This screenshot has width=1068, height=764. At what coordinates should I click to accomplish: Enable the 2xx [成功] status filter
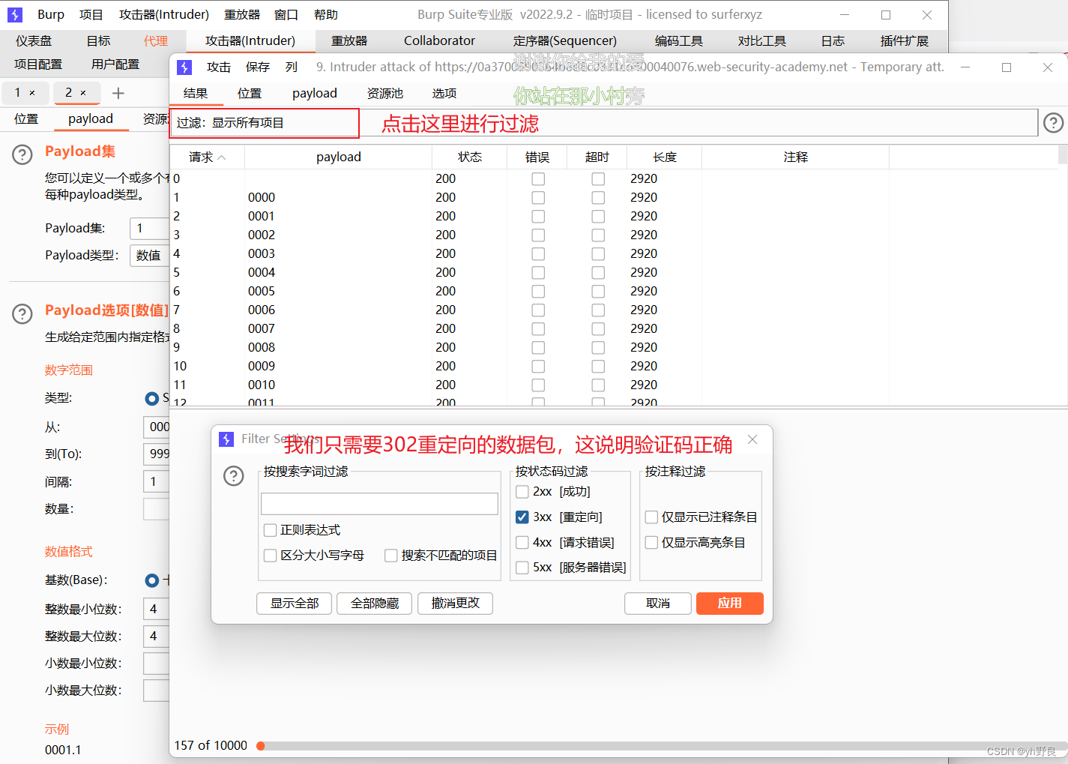(x=522, y=492)
